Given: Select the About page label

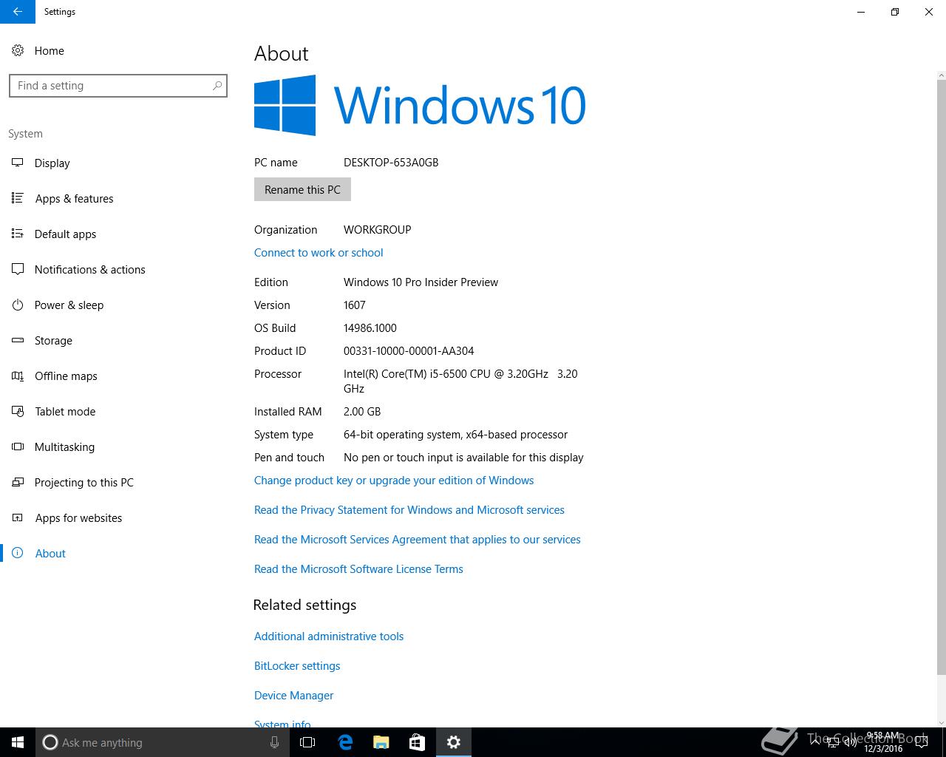Looking at the screenshot, I should click(x=50, y=553).
